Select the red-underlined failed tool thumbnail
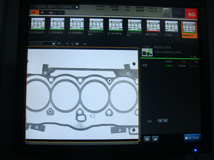Screen dimensions: 214x160 (153, 26)
